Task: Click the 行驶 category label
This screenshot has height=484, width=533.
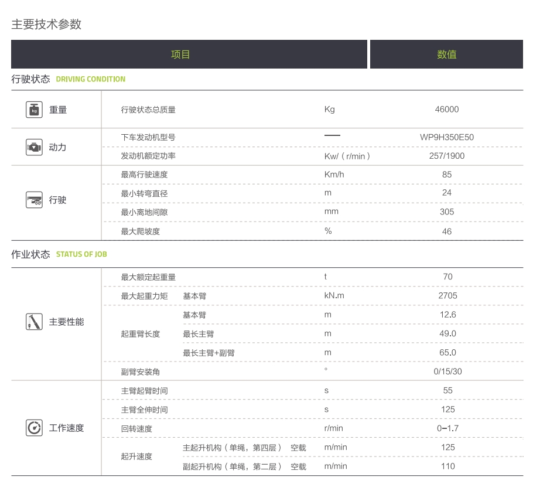Action: tap(58, 200)
